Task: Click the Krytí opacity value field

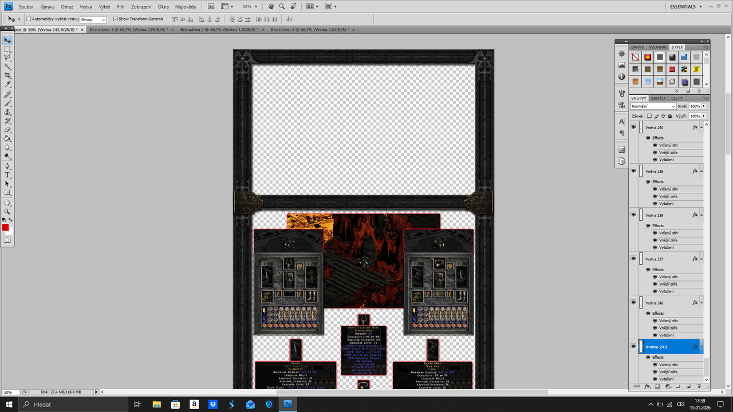Action: (695, 106)
